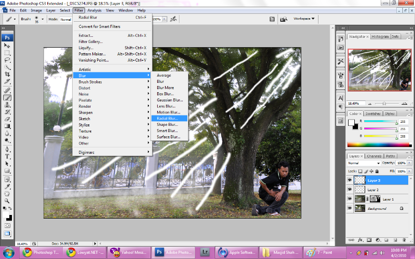Click the delete layer trash icon
415x259 pixels.
pos(404,240)
